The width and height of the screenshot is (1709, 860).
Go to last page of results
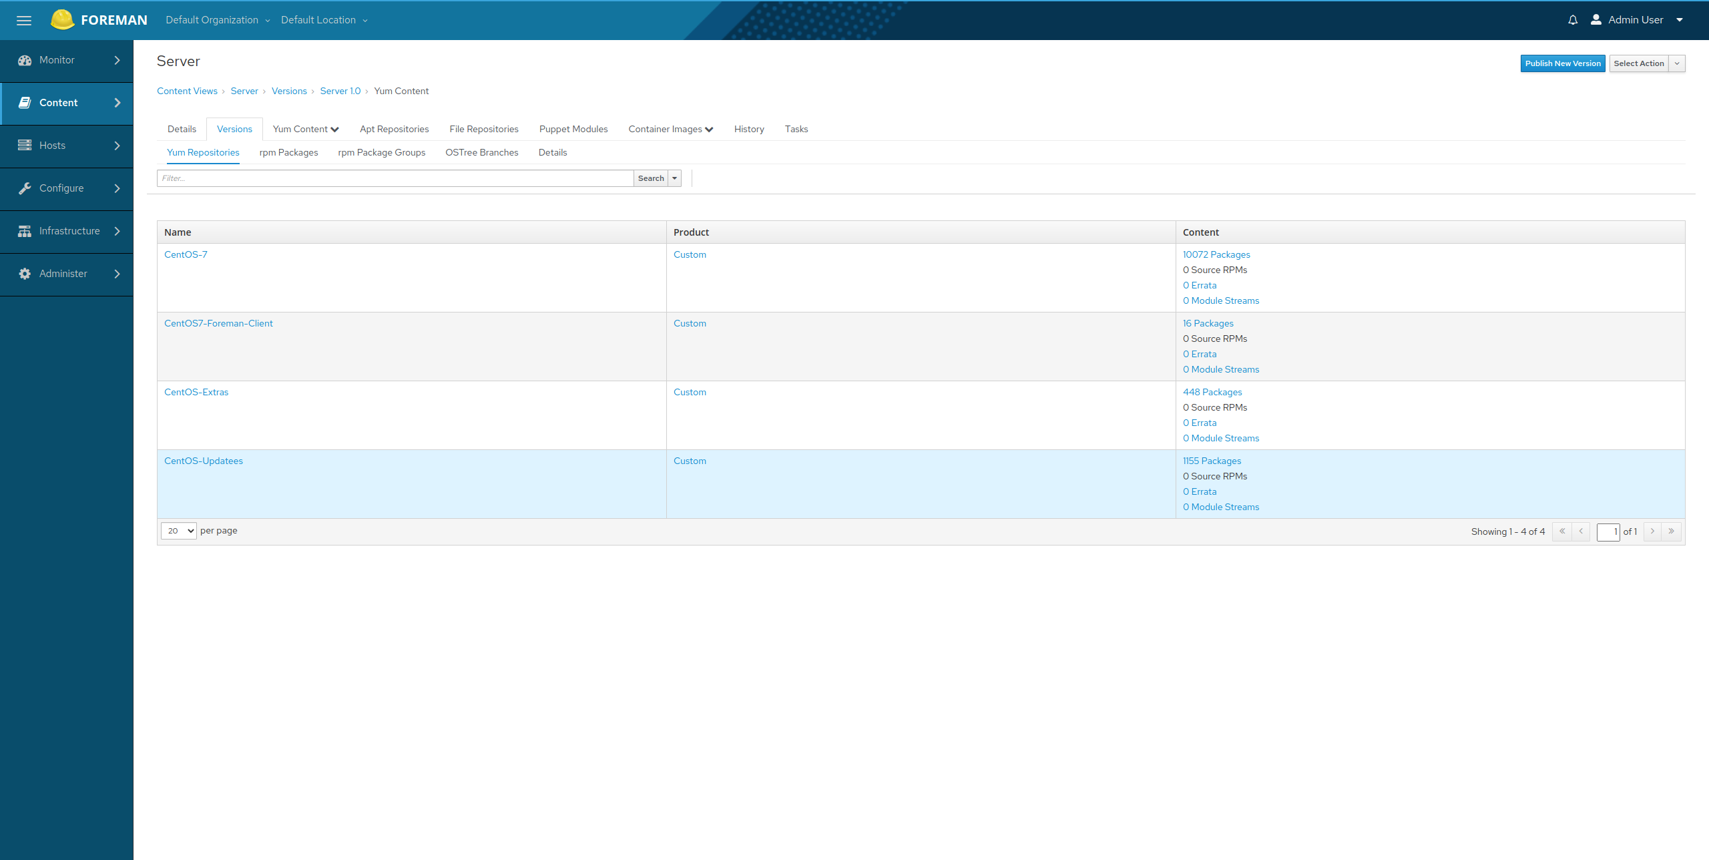1672,531
